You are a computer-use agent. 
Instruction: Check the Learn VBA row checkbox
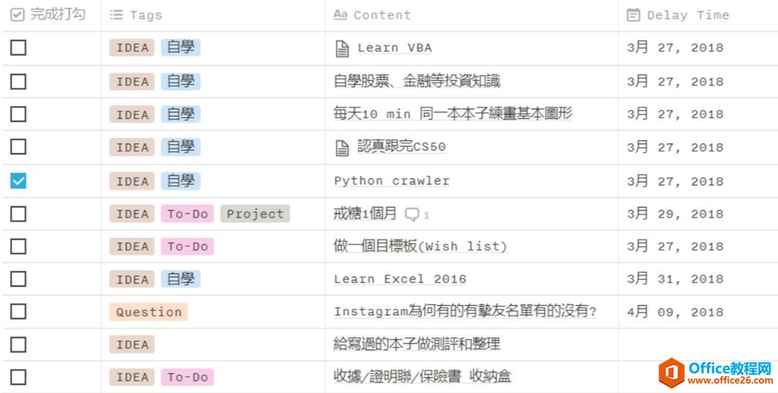coord(18,48)
